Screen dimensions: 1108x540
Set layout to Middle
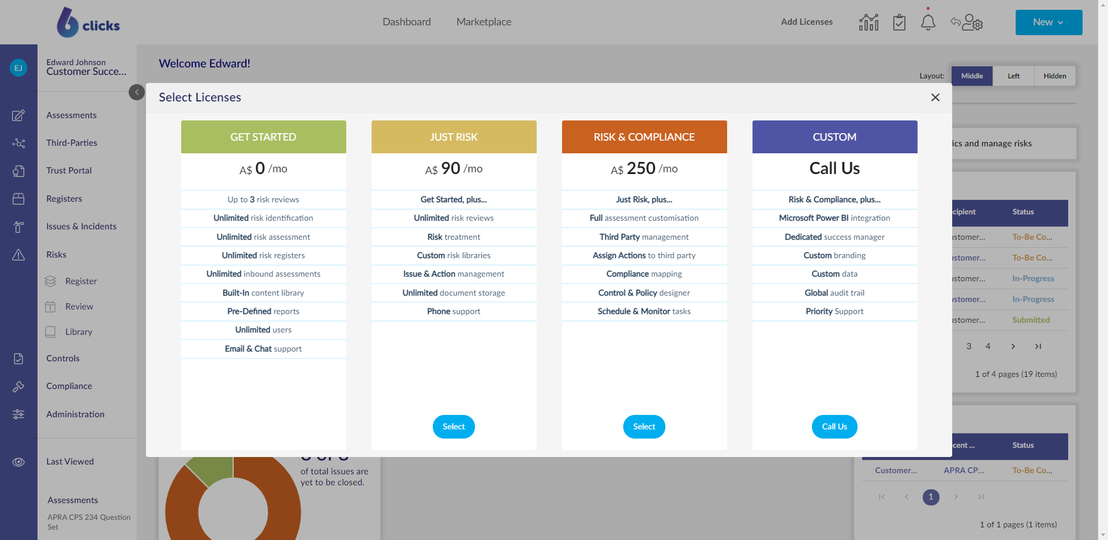[972, 76]
